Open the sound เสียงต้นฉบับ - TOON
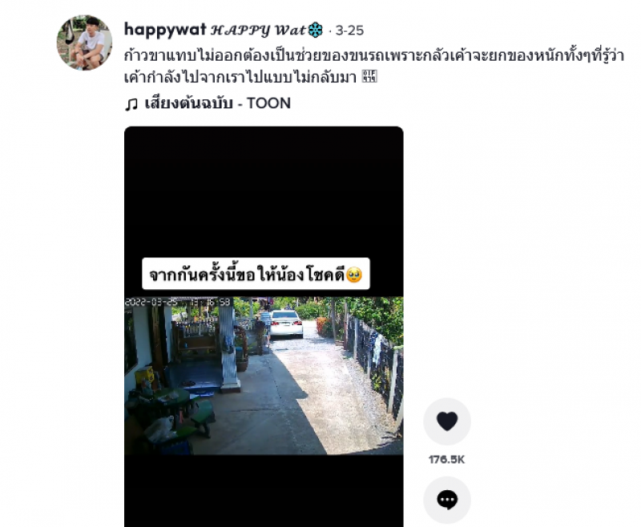 point(217,103)
